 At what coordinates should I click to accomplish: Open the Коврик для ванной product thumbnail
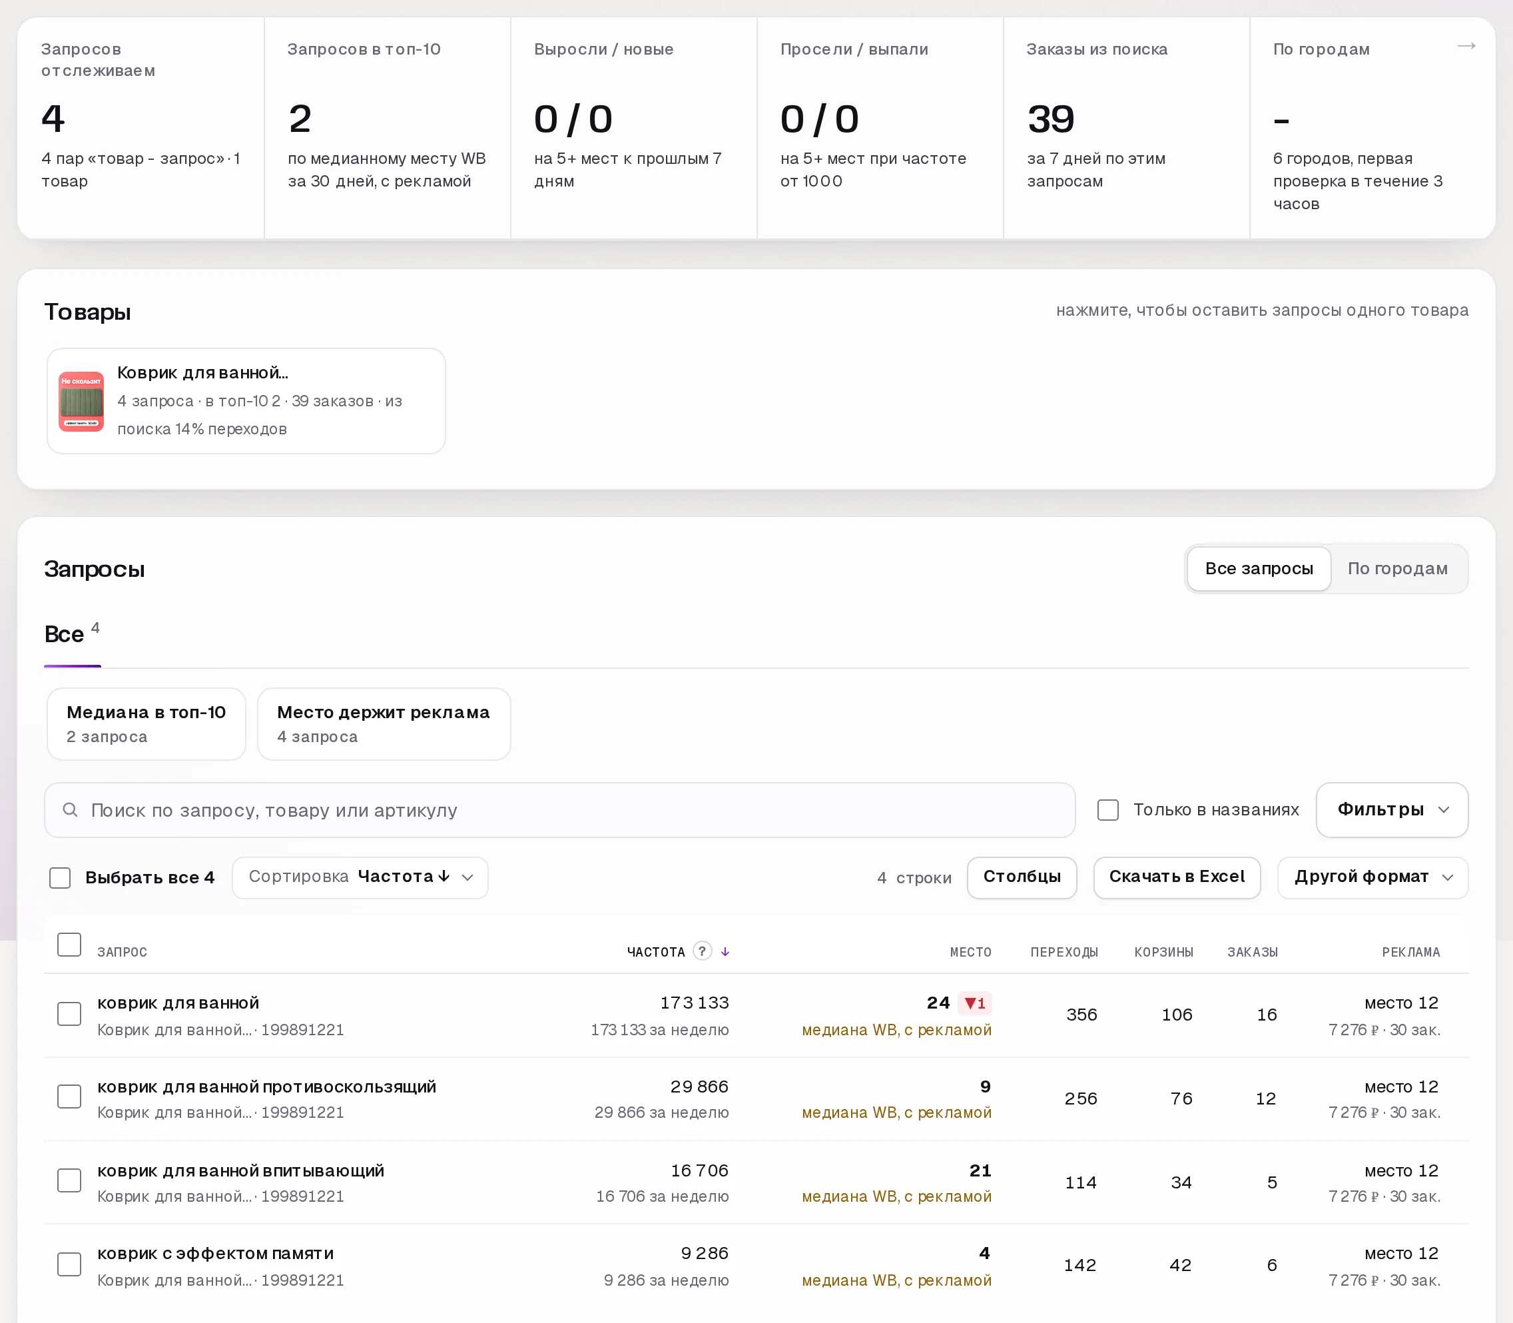coord(81,401)
